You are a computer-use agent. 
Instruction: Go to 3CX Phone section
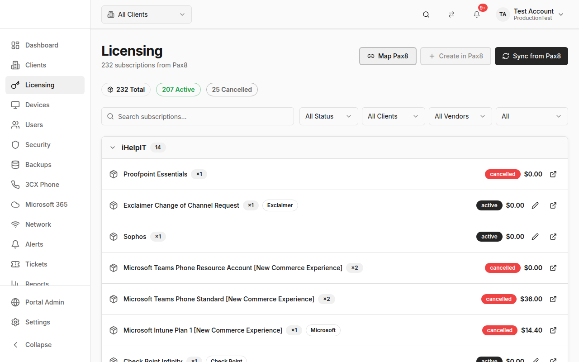coord(45,185)
